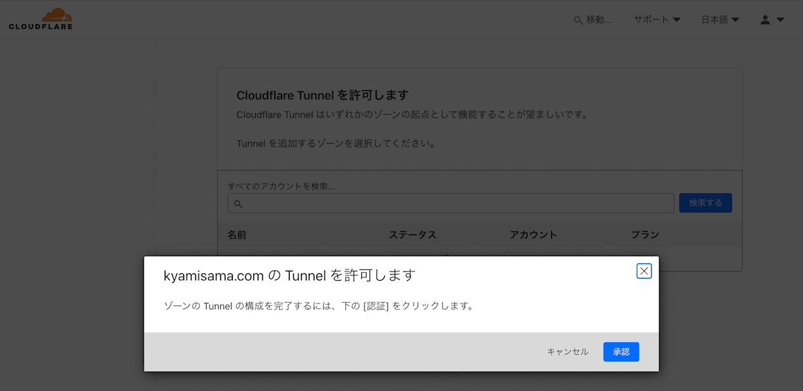This screenshot has width=803, height=391.
Task: Click the account search input field
Action: click(450, 203)
